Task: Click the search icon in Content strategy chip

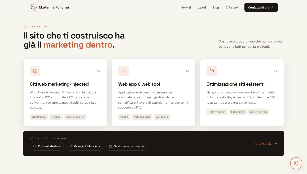Action: point(35,146)
